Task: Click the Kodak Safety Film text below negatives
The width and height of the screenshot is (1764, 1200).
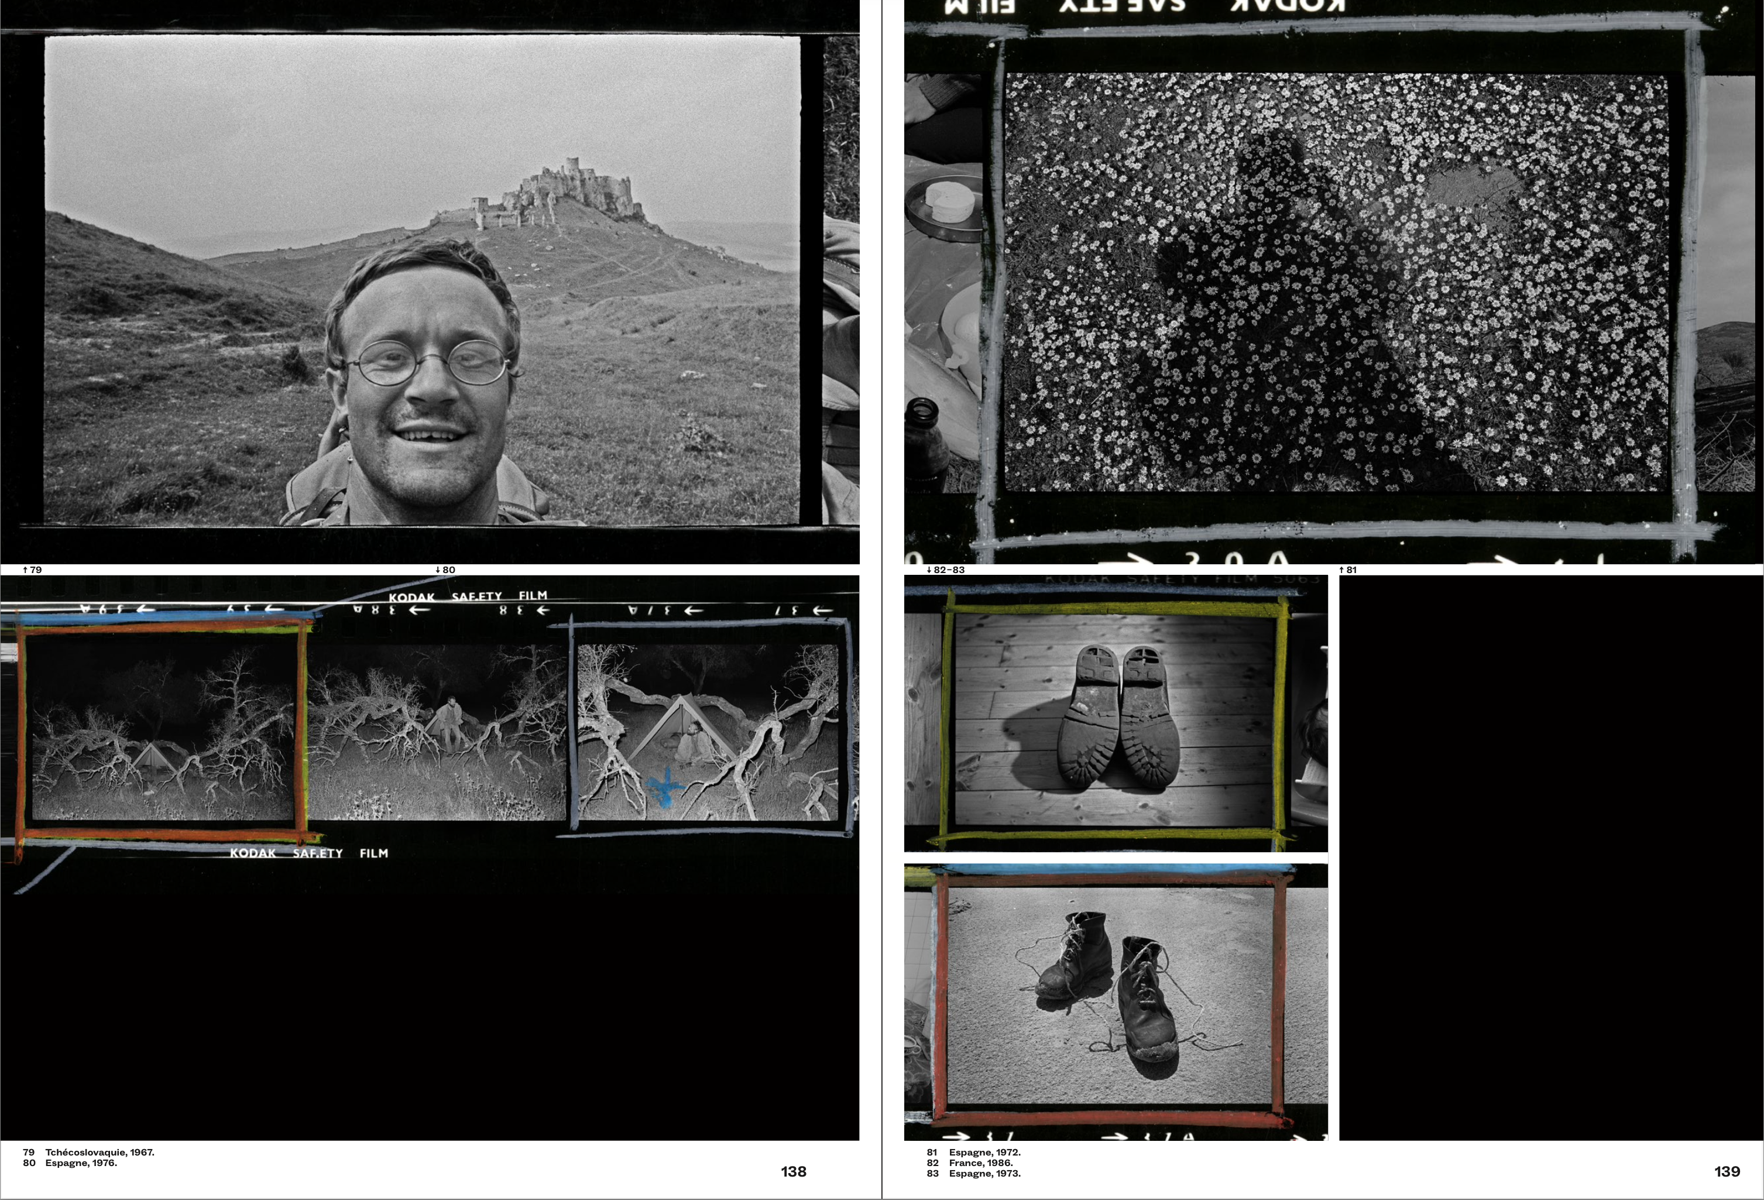Action: click(309, 853)
